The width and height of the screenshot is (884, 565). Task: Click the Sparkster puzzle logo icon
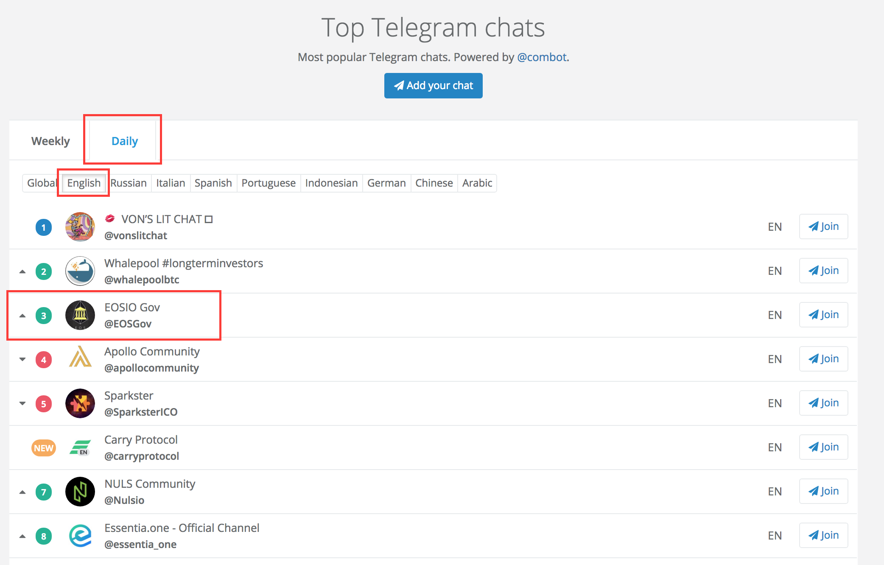(x=80, y=403)
